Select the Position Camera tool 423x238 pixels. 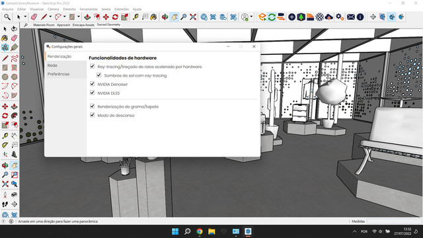point(5,195)
